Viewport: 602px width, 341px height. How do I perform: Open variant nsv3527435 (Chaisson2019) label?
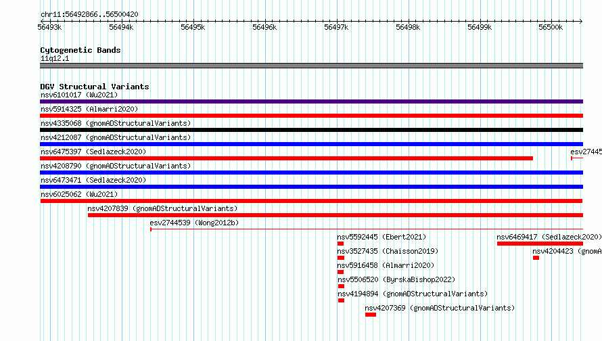(388, 251)
